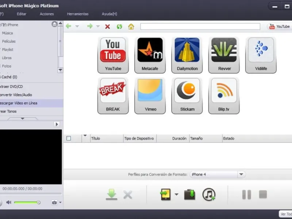Adjust the green volume slider
This screenshot has height=219, width=292.
(27, 202)
